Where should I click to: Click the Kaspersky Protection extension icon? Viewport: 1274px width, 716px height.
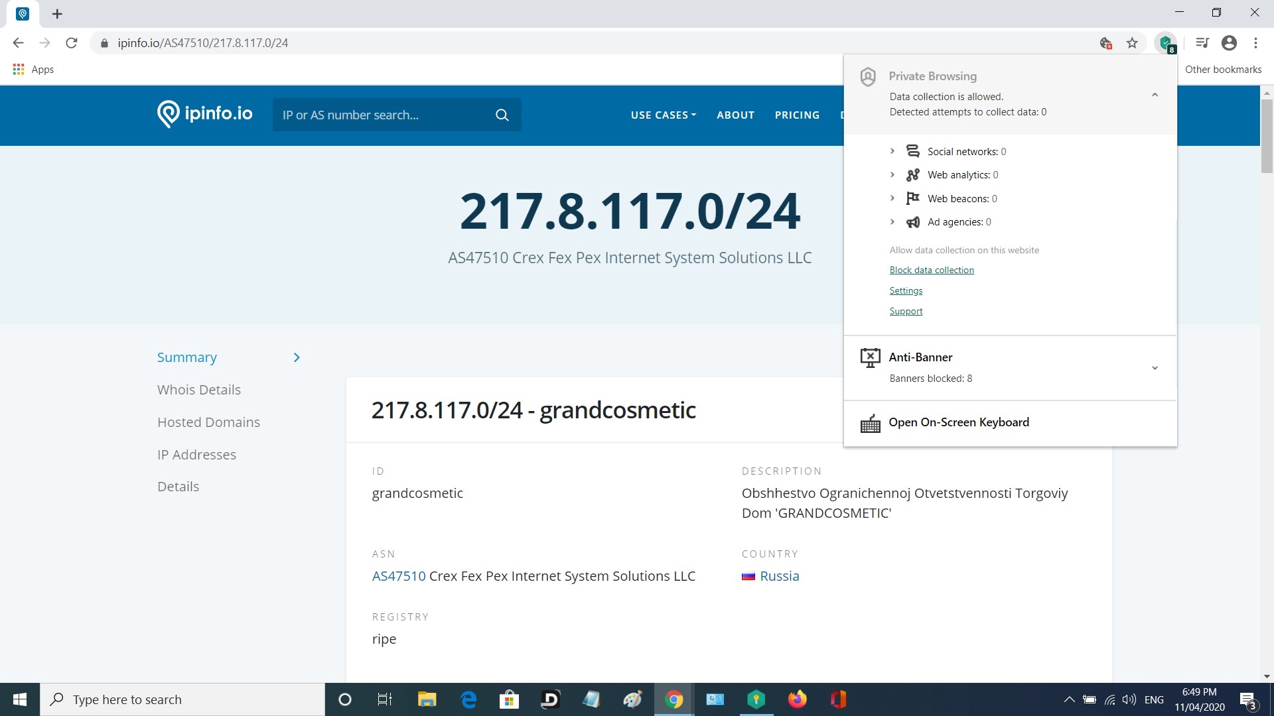coord(1166,43)
